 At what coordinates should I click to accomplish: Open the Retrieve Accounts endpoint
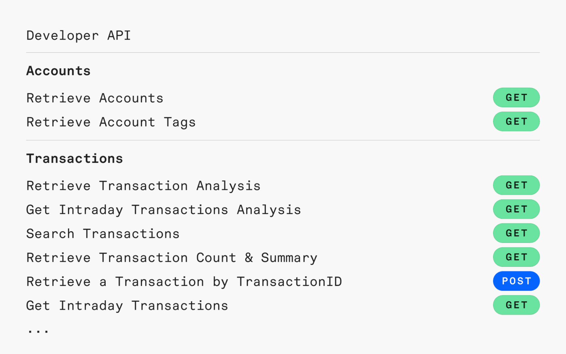(x=95, y=98)
